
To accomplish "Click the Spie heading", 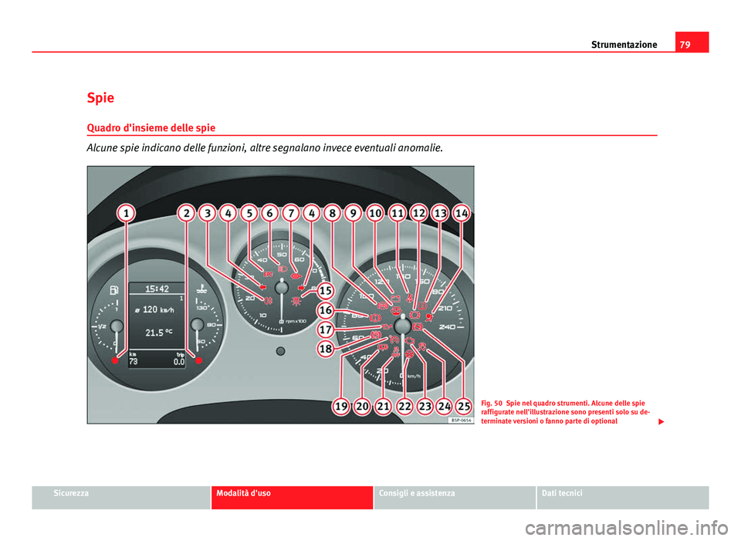I will point(100,98).
